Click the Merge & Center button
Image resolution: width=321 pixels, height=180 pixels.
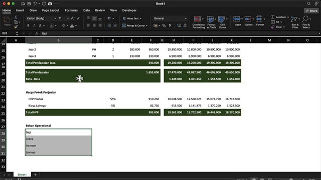pos(133,25)
